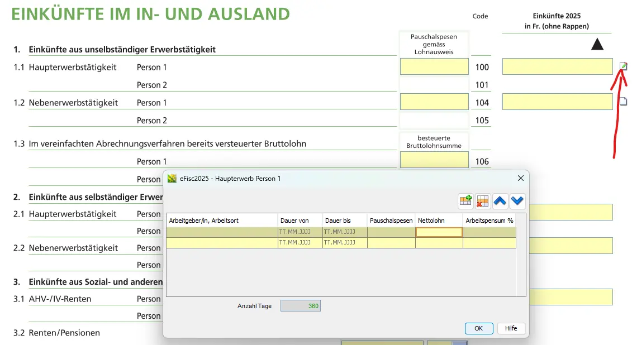The height and width of the screenshot is (345, 632).
Task: Click the Pauschalspesen field for code 100
Action: [x=434, y=66]
